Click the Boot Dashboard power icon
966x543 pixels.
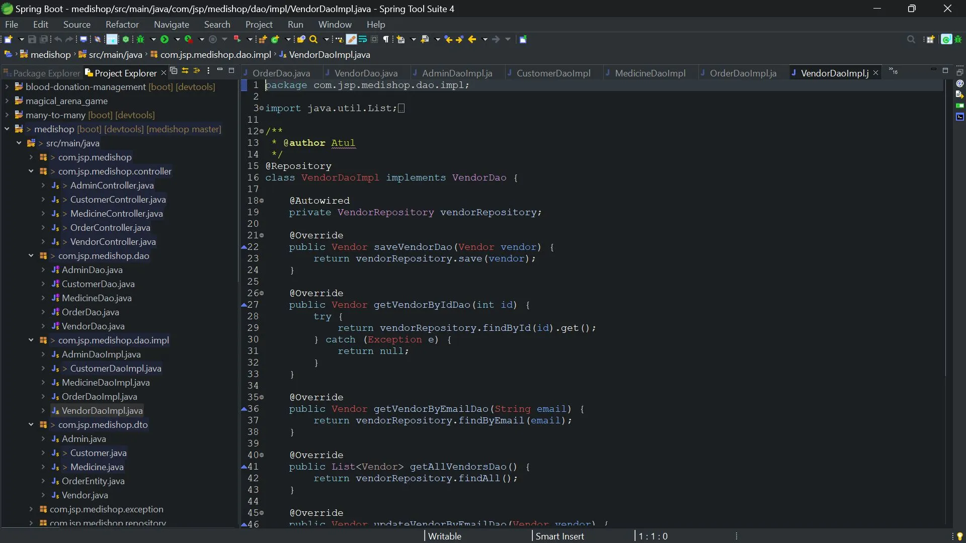pos(126,39)
